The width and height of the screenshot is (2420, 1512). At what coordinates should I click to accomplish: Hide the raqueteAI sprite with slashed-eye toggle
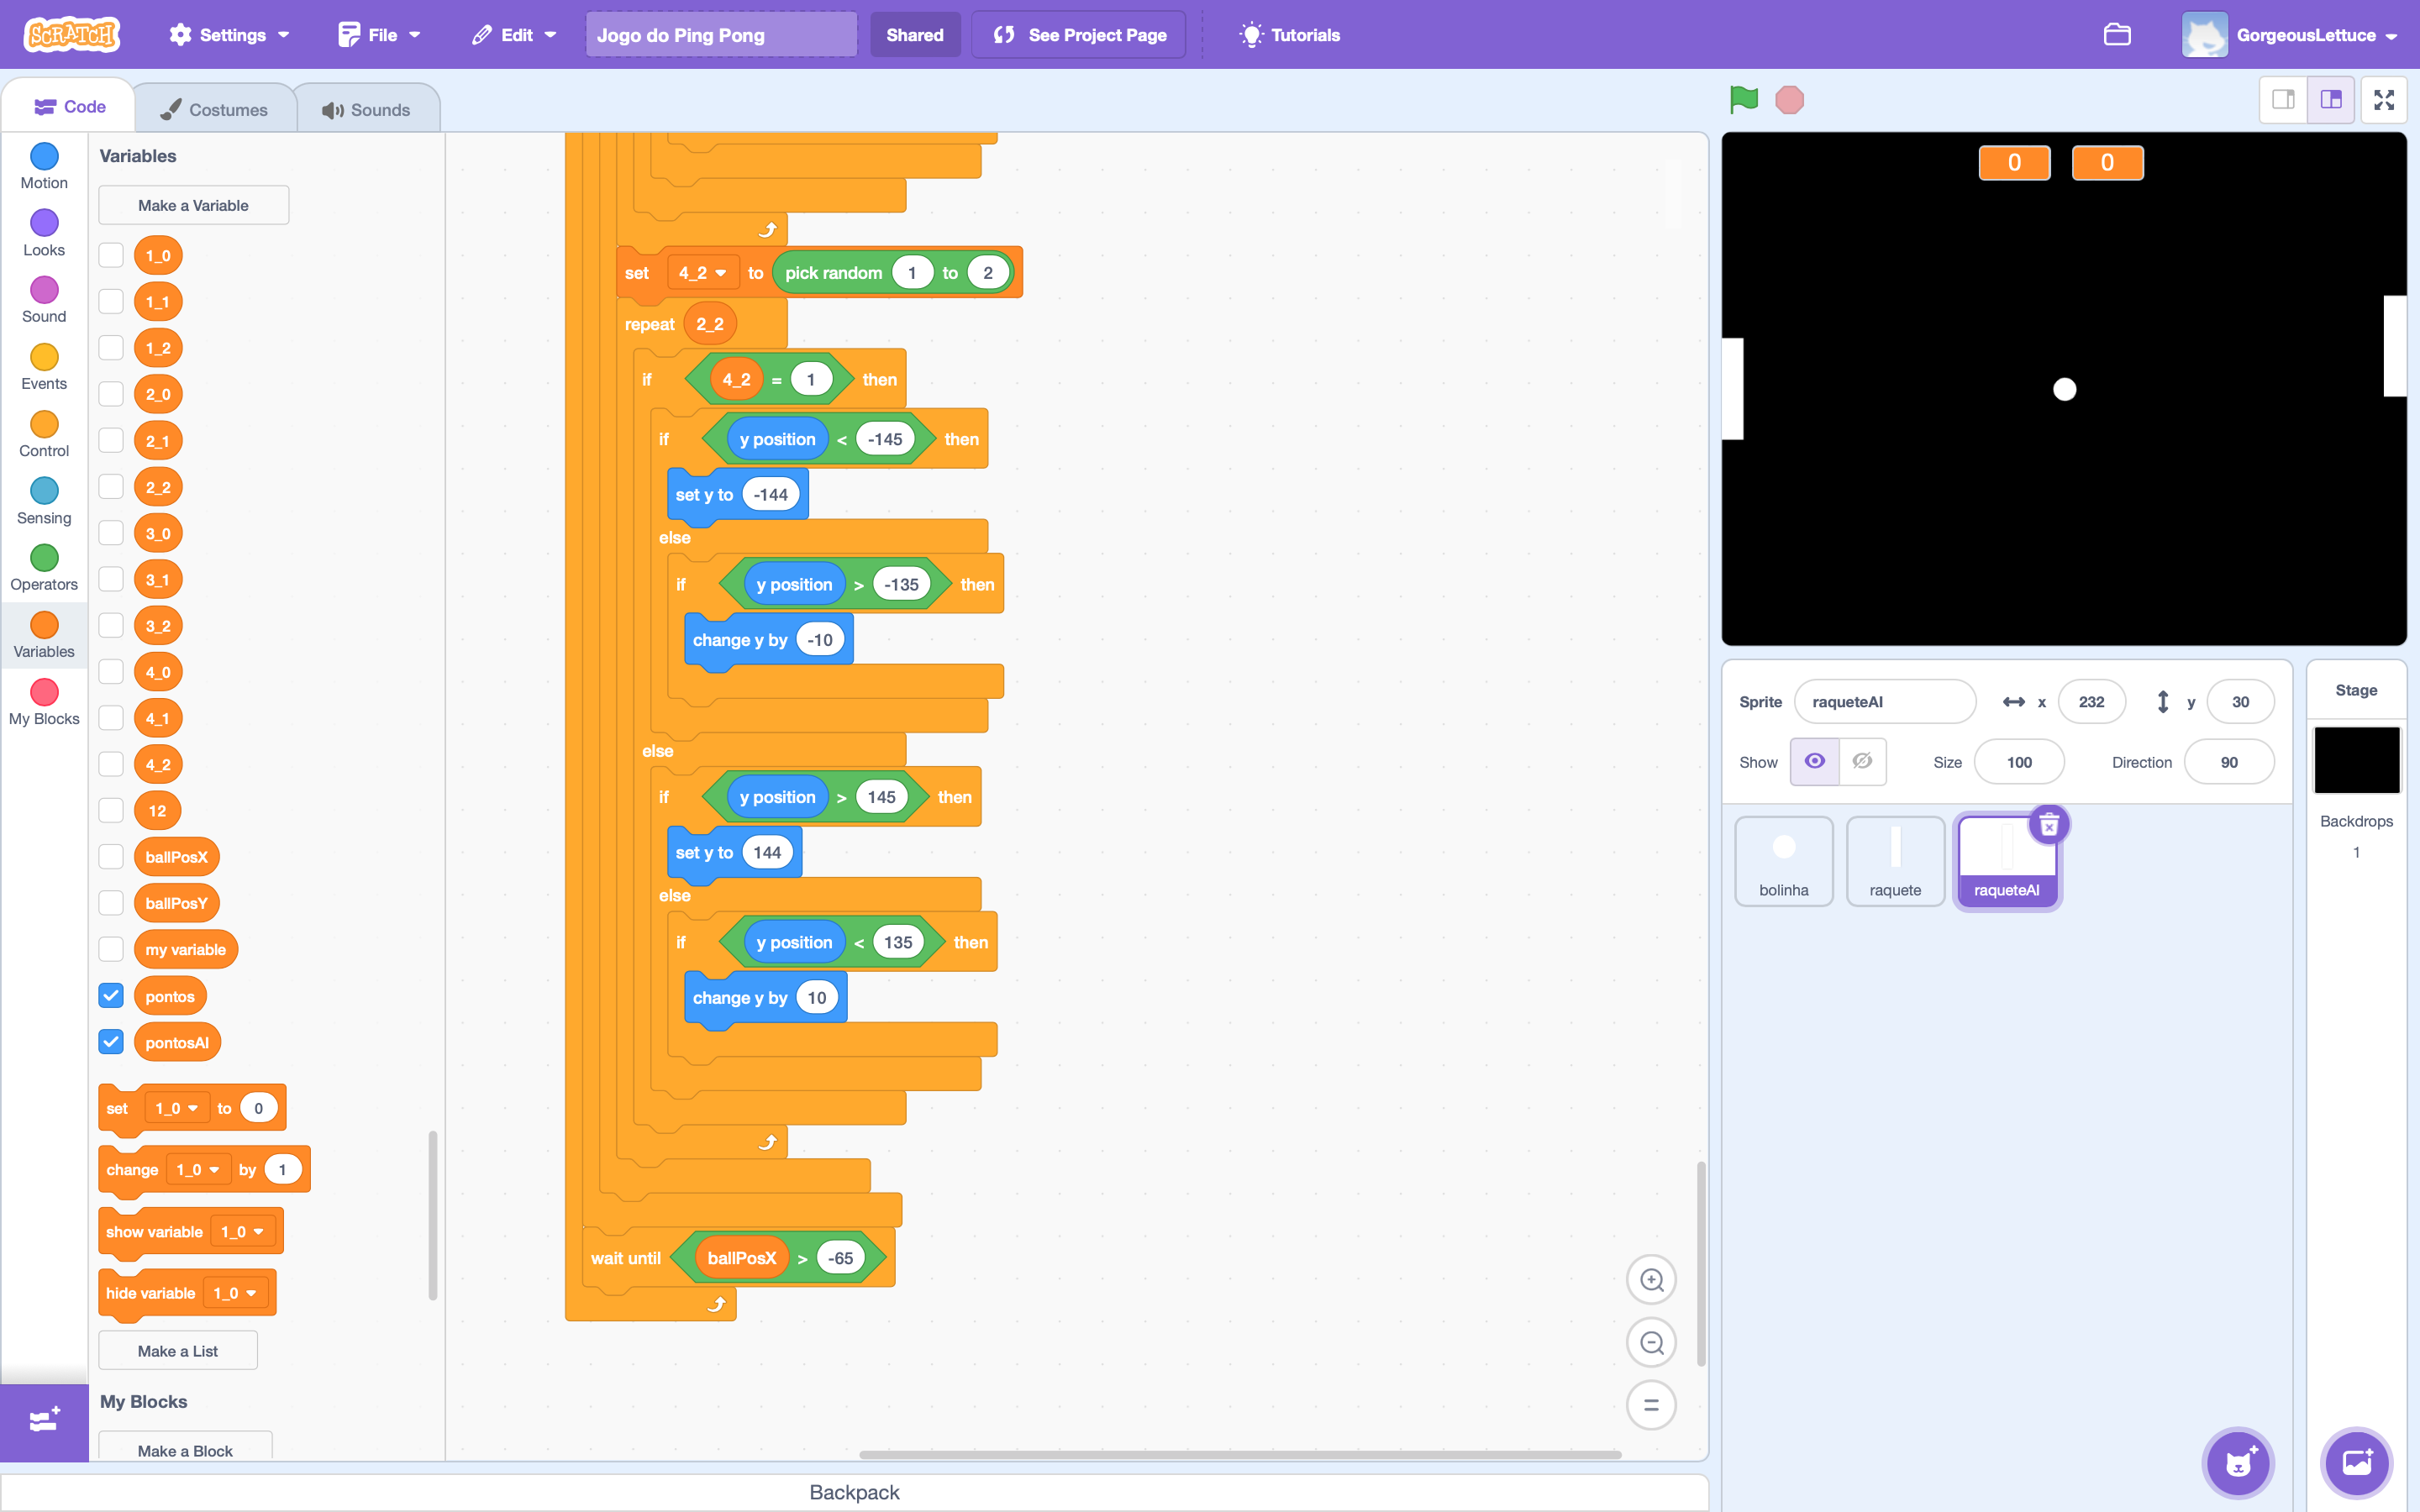click(1862, 761)
